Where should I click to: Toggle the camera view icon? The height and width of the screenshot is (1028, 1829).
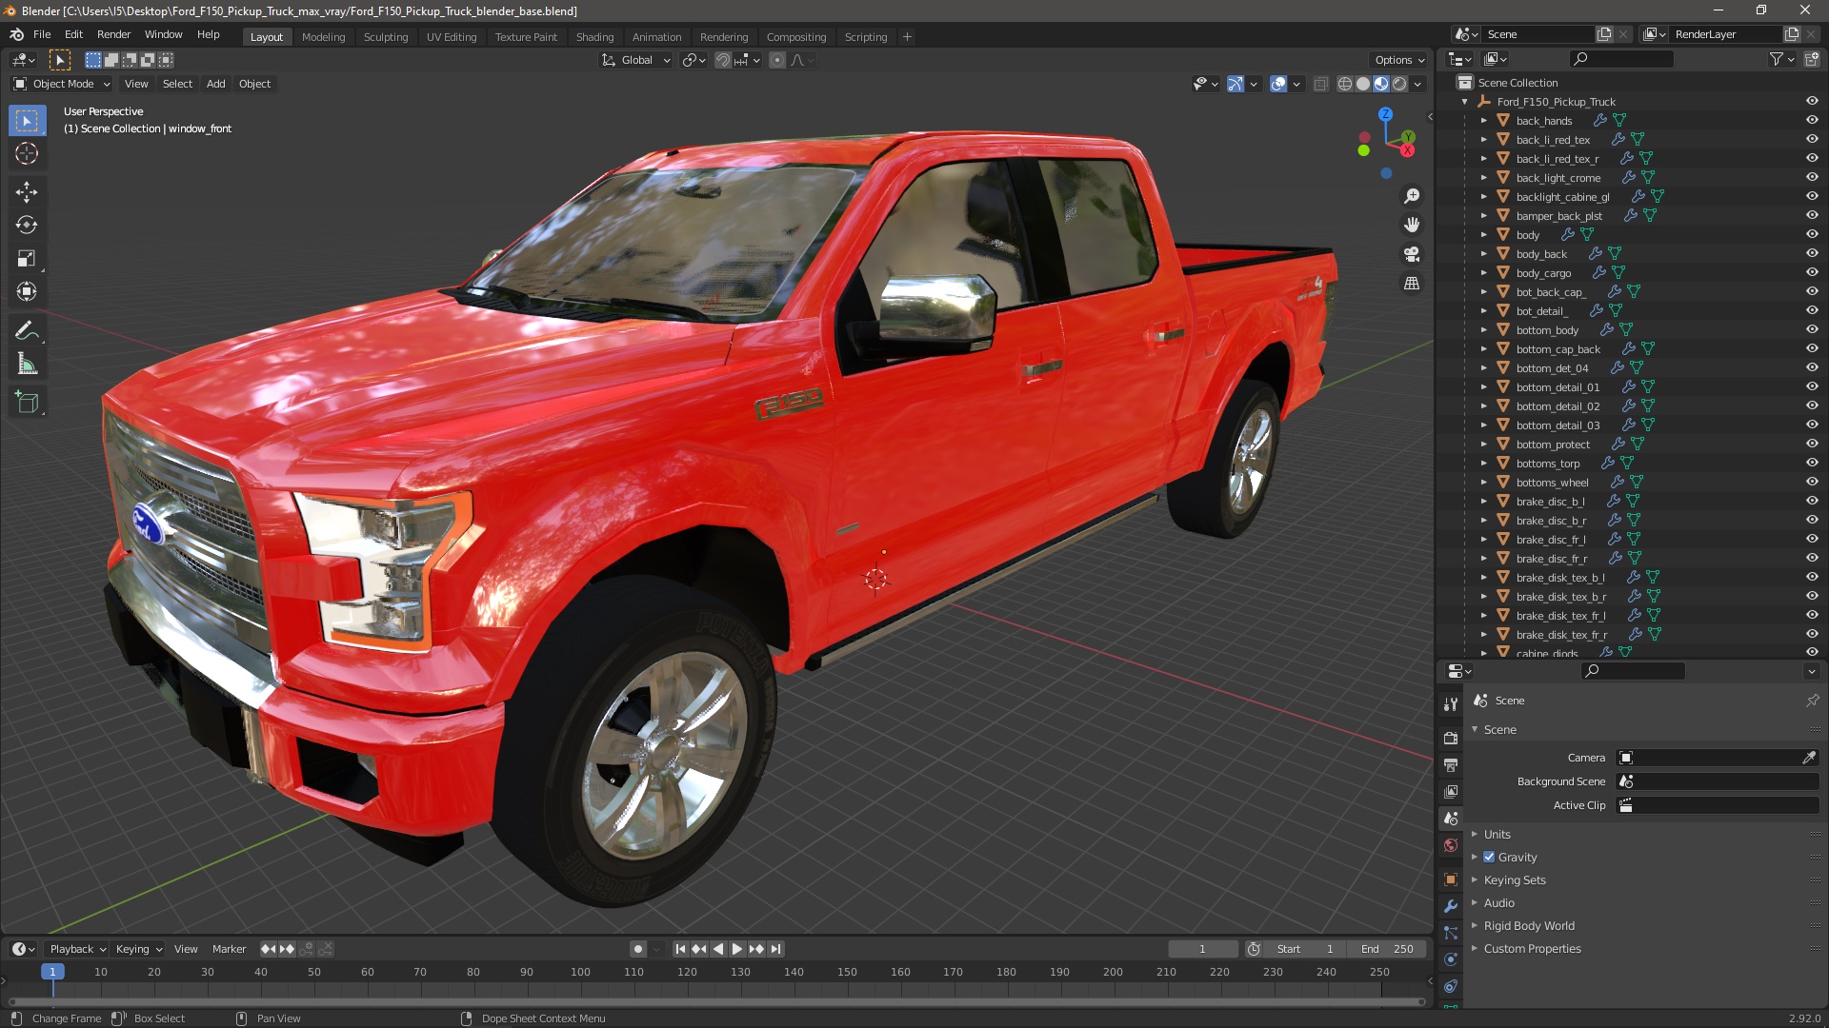pyautogui.click(x=1412, y=254)
